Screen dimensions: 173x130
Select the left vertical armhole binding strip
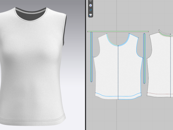click(x=91, y=57)
